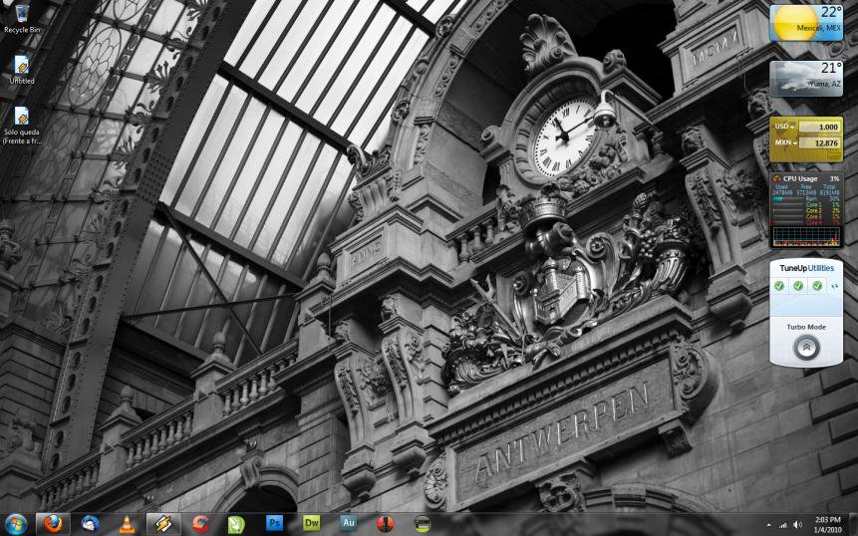Viewport: 858px width, 536px height.
Task: Open the Mexicali weather gadget
Action: tap(805, 23)
